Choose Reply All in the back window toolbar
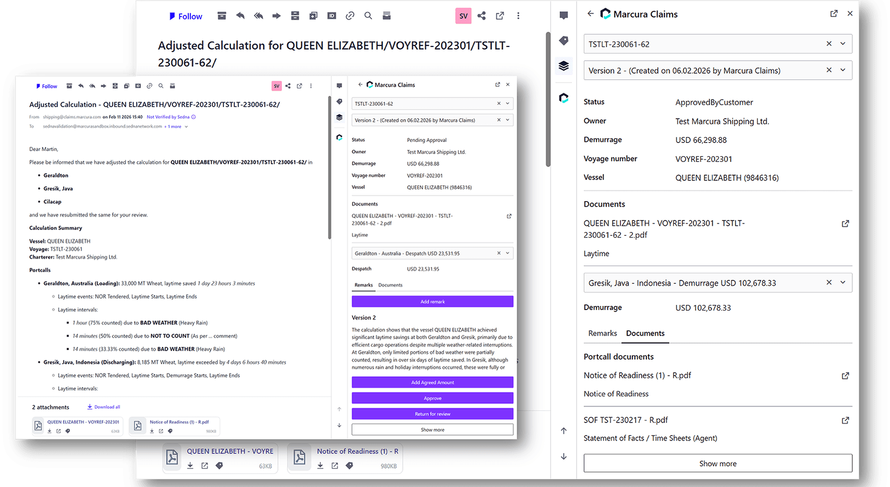This screenshot has width=890, height=487. click(x=259, y=16)
